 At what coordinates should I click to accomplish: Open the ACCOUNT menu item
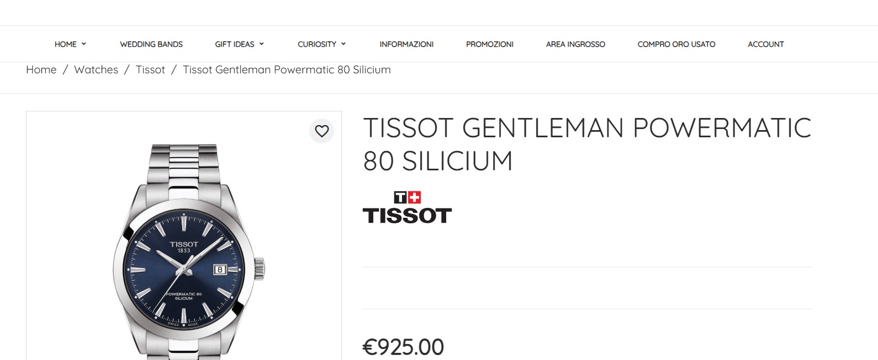(766, 44)
